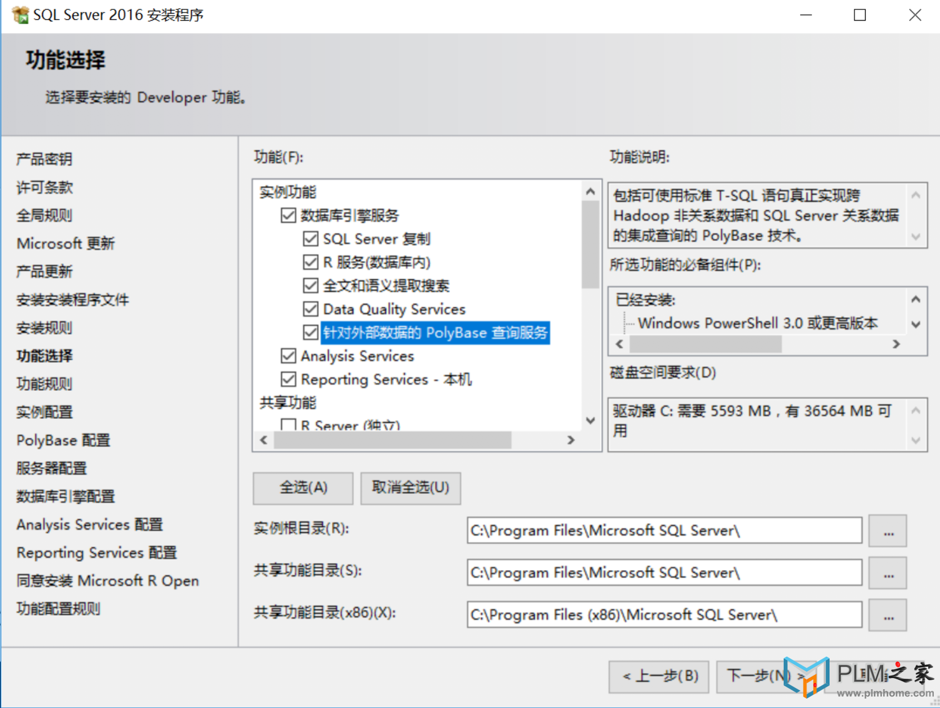Select 同意安装 Microsoft R Open step
The image size is (940, 708).
click(107, 581)
